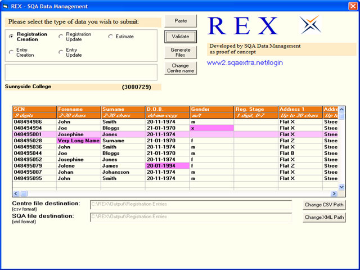Click Generate Files button
The image size is (360, 270).
pos(181,52)
